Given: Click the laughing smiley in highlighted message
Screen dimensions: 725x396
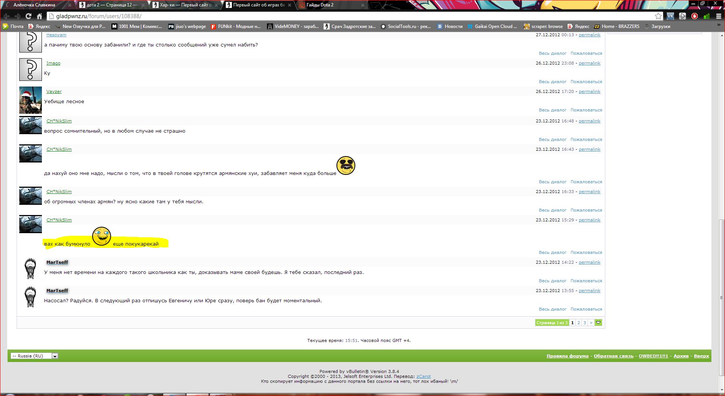Looking at the screenshot, I should [102, 236].
